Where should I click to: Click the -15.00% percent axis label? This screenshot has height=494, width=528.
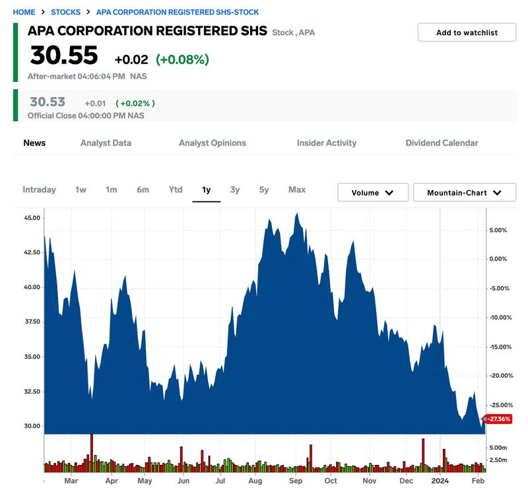(500, 347)
